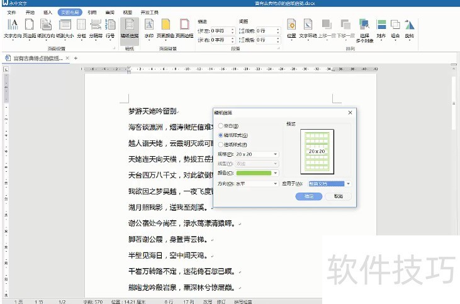Click the 缩进 左 indent left field

click(x=220, y=31)
